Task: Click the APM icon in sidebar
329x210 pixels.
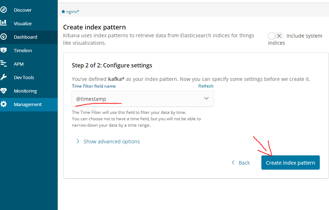Action: coord(4,64)
